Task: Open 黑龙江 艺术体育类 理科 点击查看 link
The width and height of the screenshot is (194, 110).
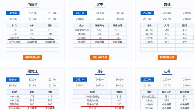Action: [x=50, y=108]
